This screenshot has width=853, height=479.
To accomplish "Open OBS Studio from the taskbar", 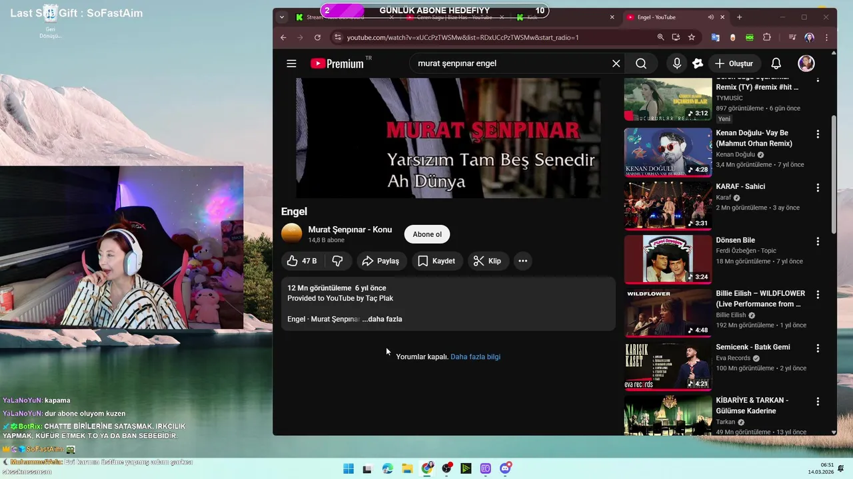I will 446,468.
